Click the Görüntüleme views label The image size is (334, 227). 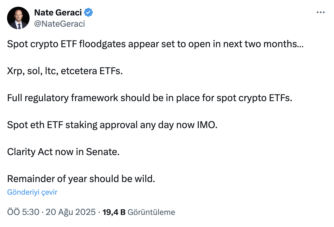[x=151, y=212]
